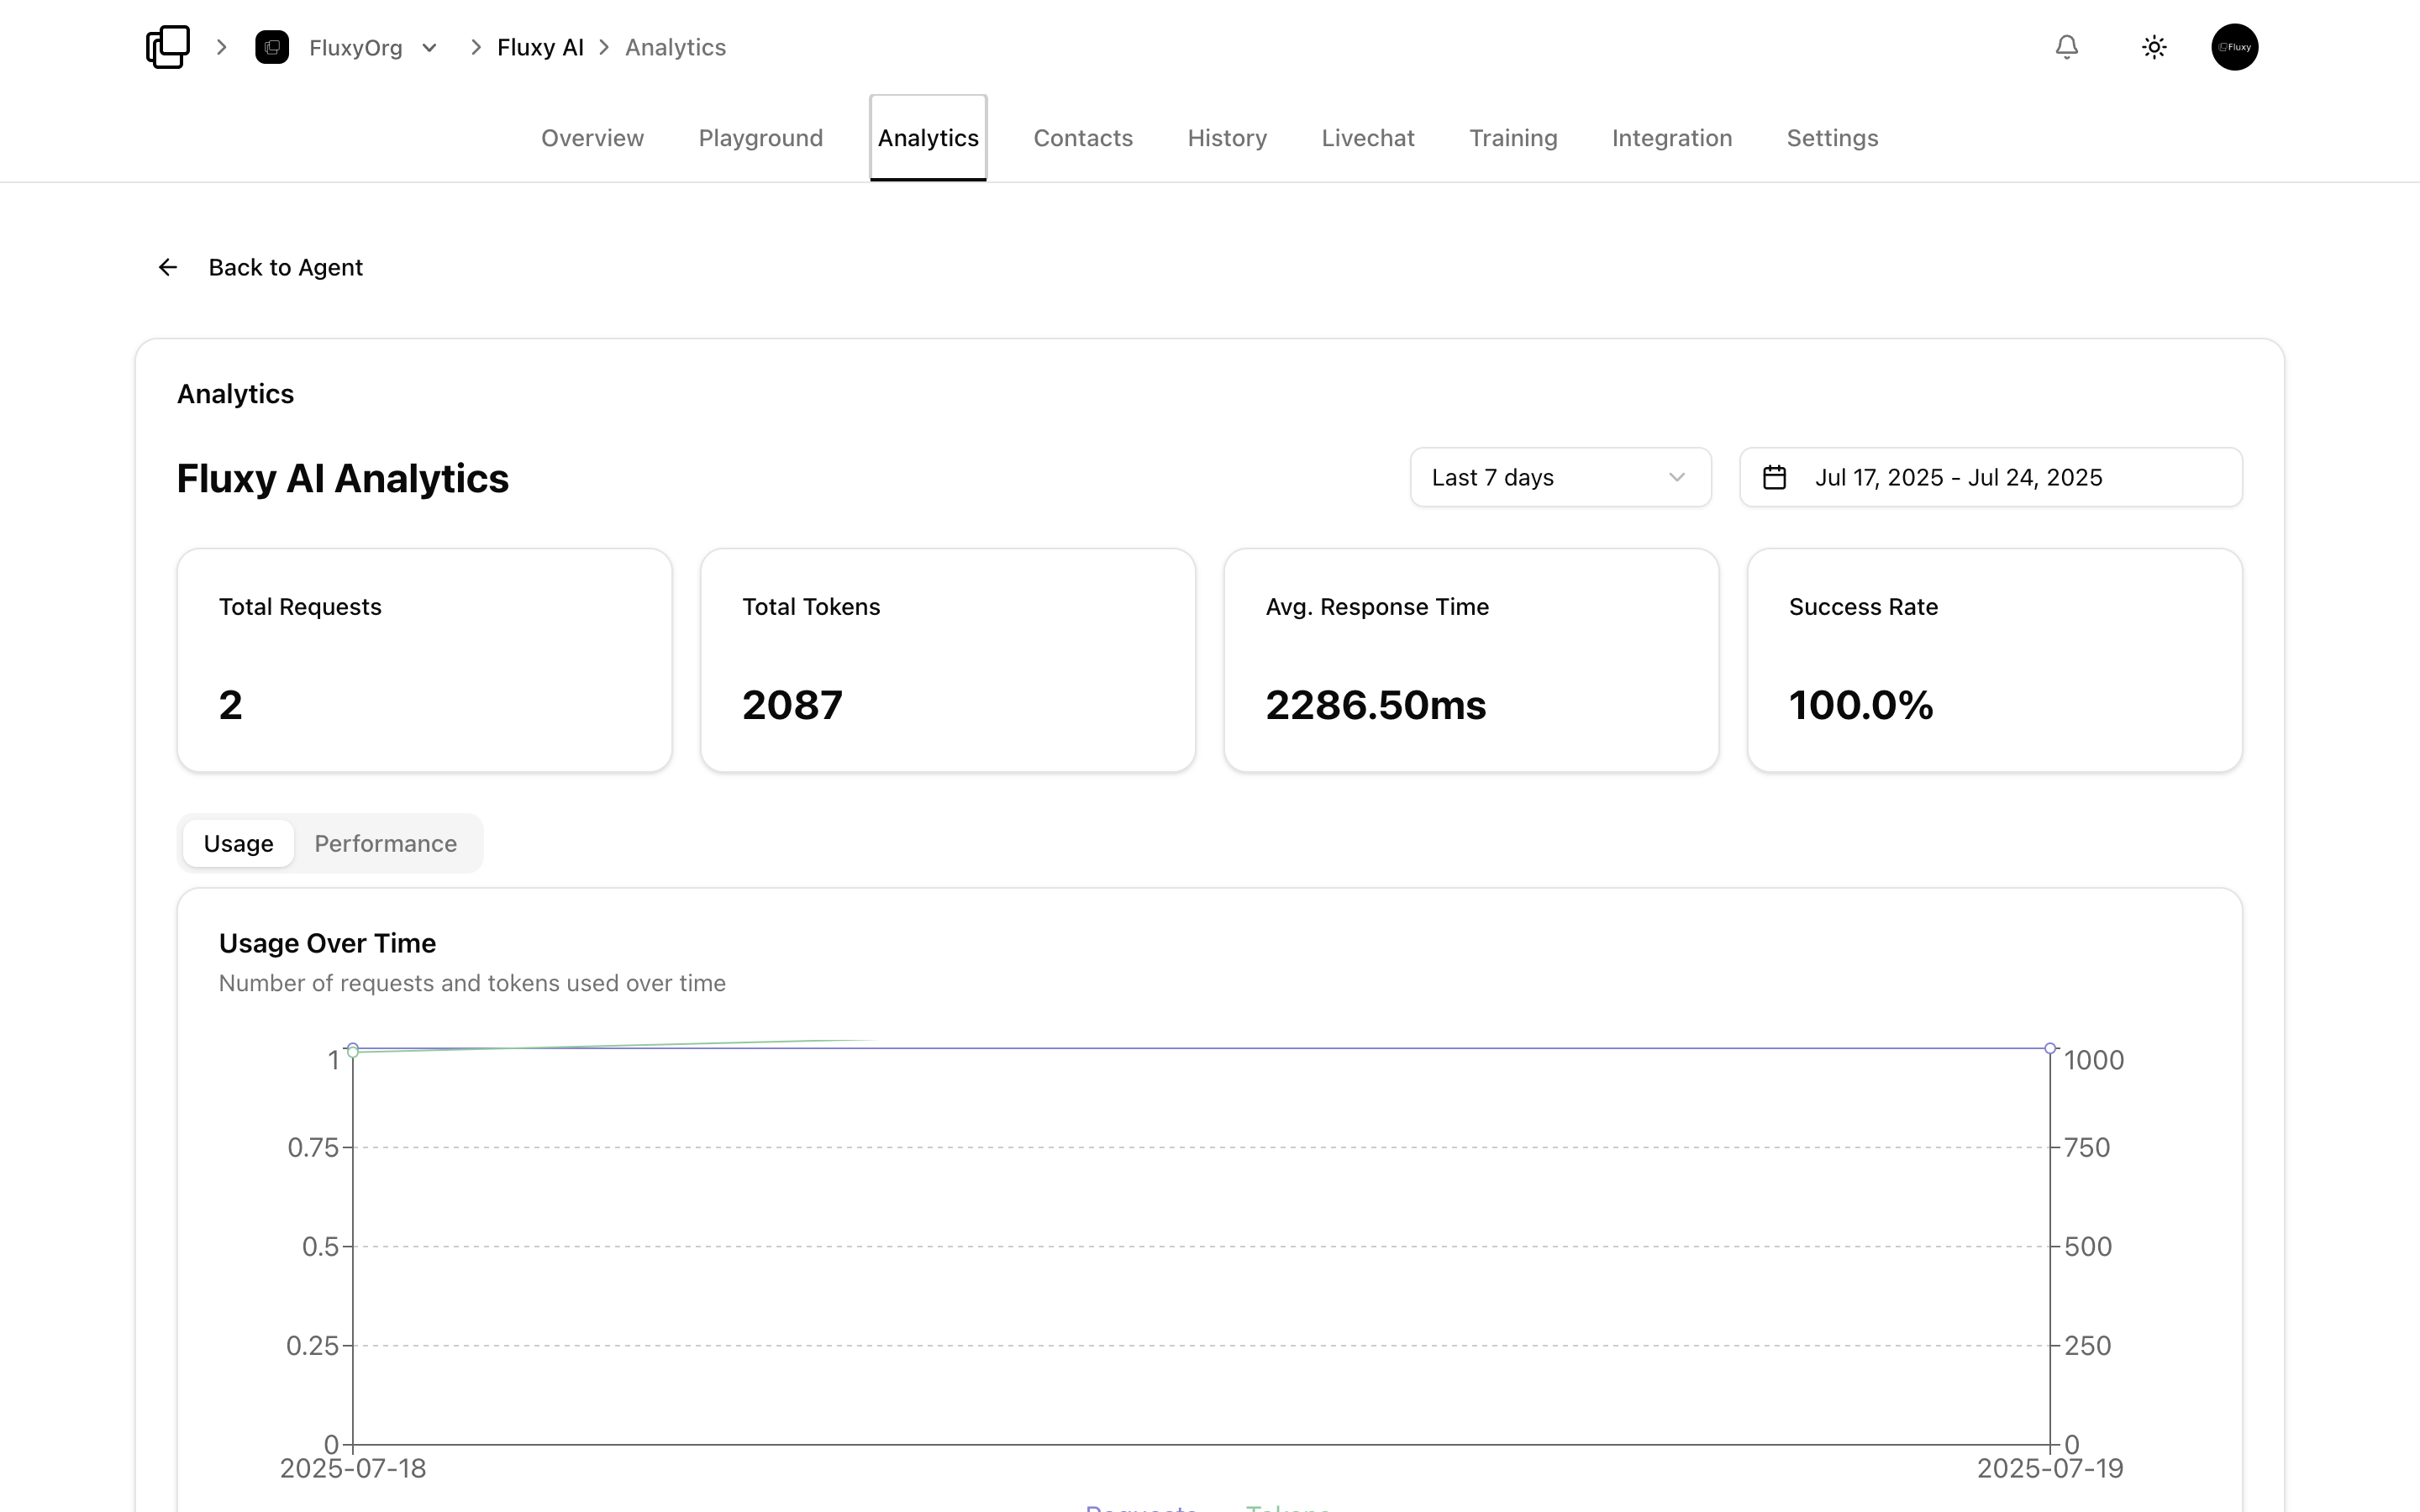This screenshot has width=2420, height=1512.
Task: Switch to the Playground tab
Action: tap(760, 138)
